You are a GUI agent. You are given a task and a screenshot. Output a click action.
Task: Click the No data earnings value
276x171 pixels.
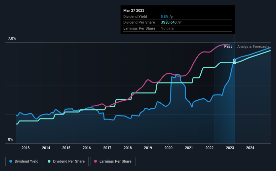167,28
